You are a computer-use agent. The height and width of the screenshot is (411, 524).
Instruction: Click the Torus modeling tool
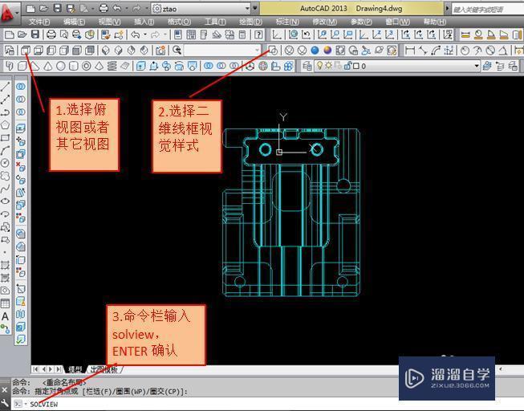tap(86, 66)
